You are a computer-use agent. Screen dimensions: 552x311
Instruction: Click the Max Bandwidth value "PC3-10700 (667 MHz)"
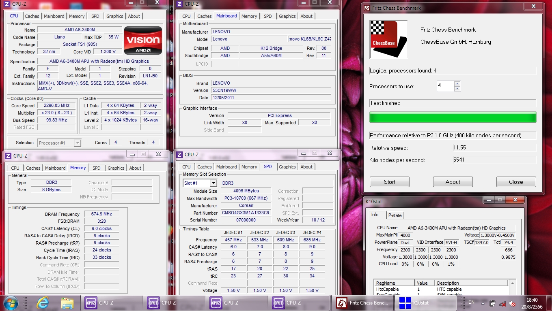click(x=246, y=198)
